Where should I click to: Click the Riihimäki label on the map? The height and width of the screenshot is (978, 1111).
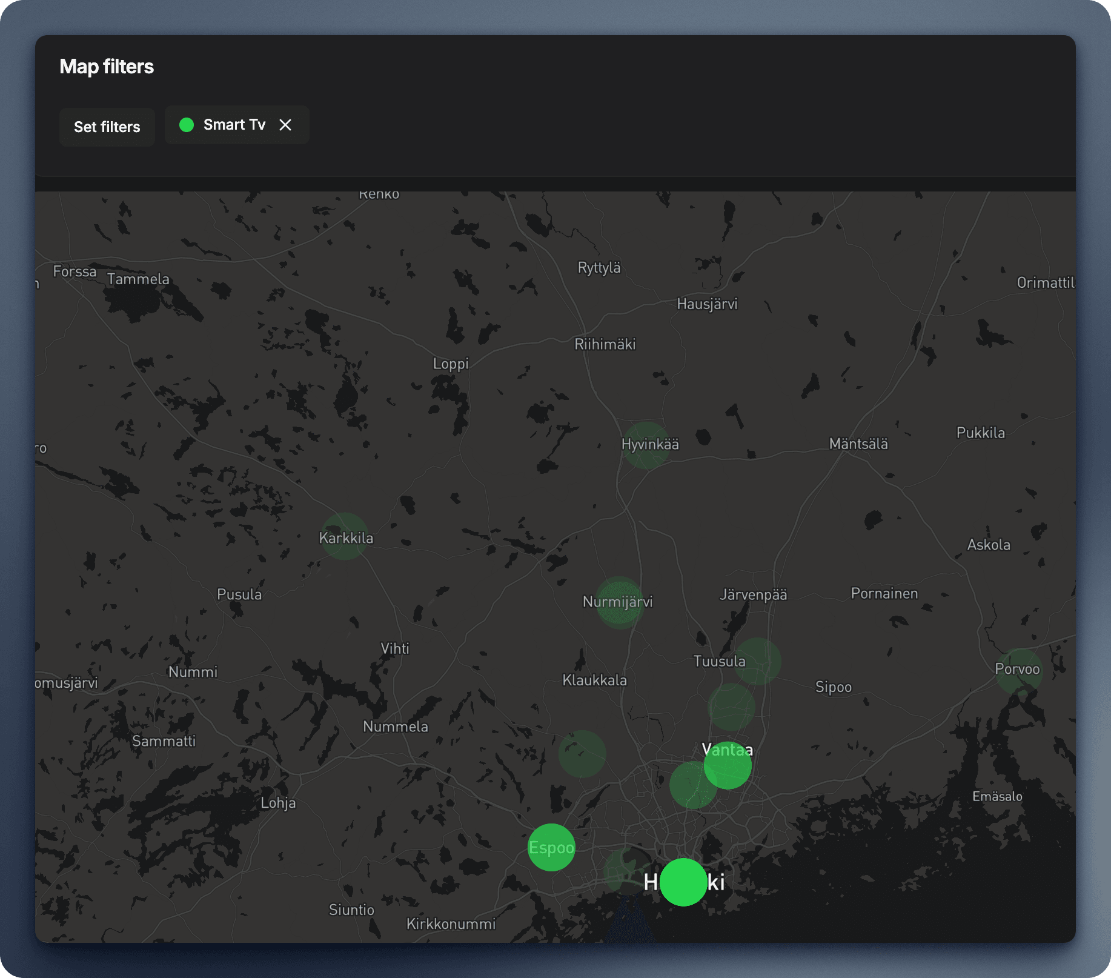click(x=605, y=344)
